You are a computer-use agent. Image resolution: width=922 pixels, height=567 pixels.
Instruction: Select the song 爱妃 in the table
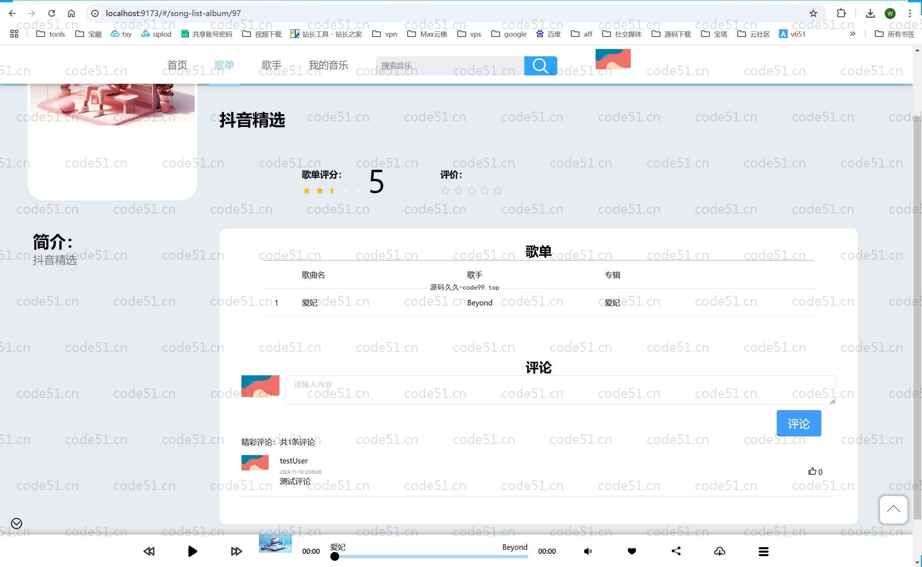pyautogui.click(x=309, y=303)
